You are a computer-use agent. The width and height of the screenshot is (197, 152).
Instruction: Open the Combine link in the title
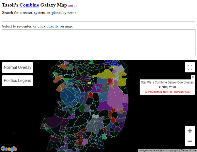29,5
